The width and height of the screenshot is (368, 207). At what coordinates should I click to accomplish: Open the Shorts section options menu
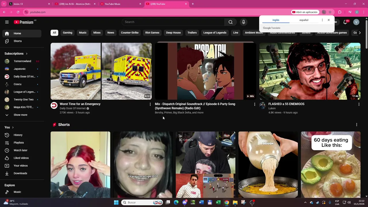tap(356, 125)
